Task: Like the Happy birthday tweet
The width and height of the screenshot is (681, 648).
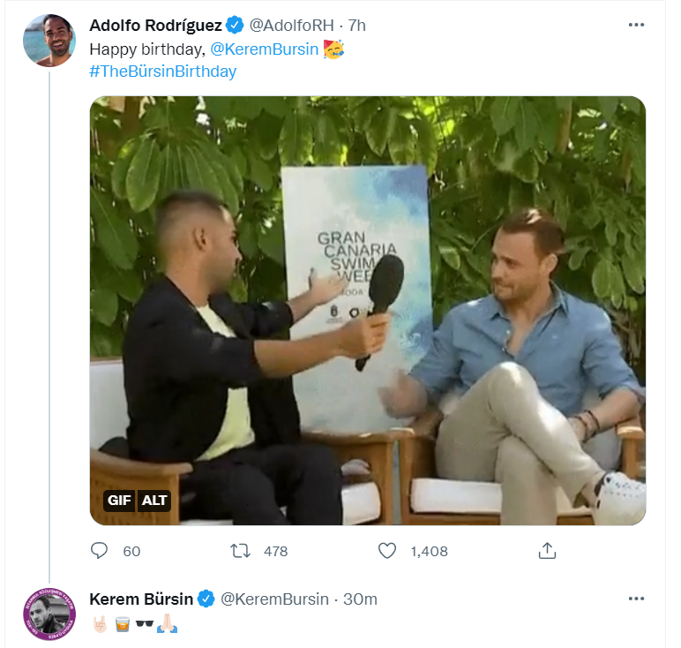Action: [386, 551]
